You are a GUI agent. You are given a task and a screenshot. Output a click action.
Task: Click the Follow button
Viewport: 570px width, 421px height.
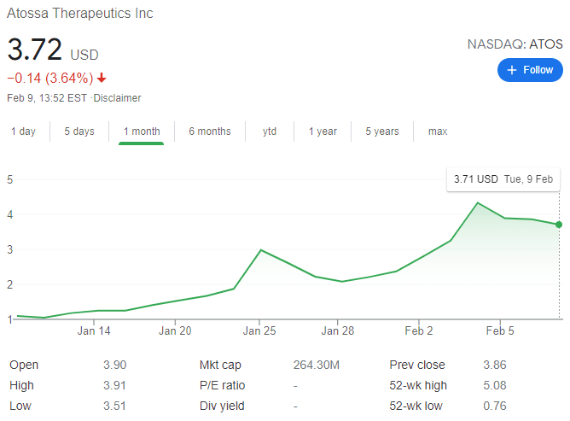pyautogui.click(x=530, y=70)
